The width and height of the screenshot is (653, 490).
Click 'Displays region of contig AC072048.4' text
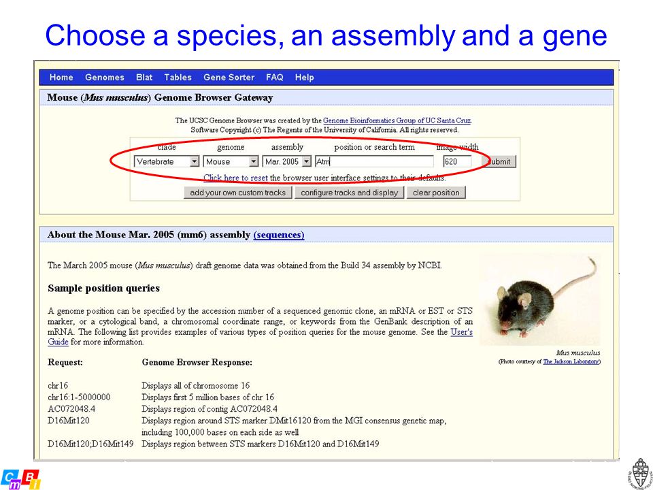pyautogui.click(x=210, y=409)
